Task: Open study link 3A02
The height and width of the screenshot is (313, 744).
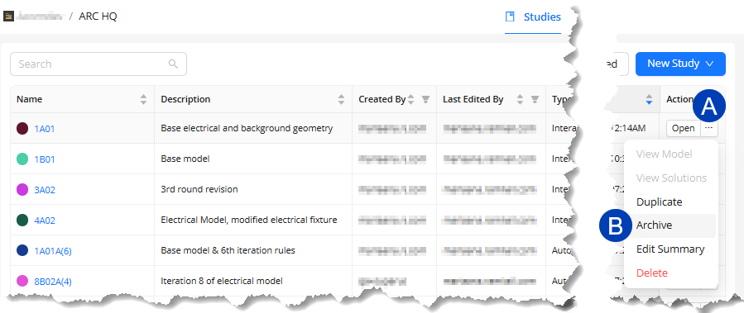Action: click(45, 190)
